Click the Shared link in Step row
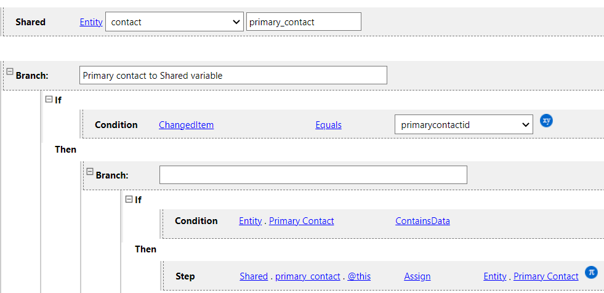 pyautogui.click(x=254, y=276)
